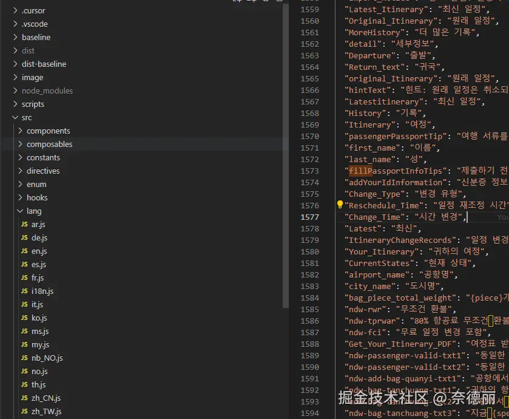The height and width of the screenshot is (419, 509).
Task: Click line number 1560 in gutter
Action: tap(309, 21)
